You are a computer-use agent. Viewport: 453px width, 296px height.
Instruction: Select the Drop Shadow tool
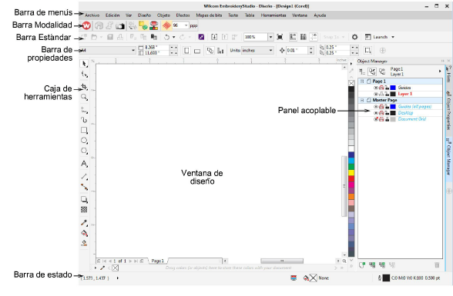click(x=84, y=199)
